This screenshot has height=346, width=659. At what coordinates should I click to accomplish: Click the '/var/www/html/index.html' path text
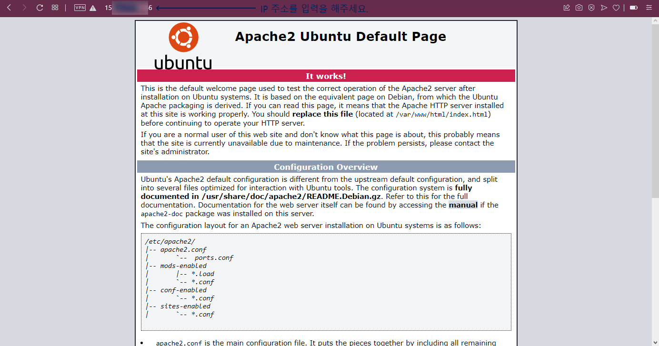coord(442,115)
